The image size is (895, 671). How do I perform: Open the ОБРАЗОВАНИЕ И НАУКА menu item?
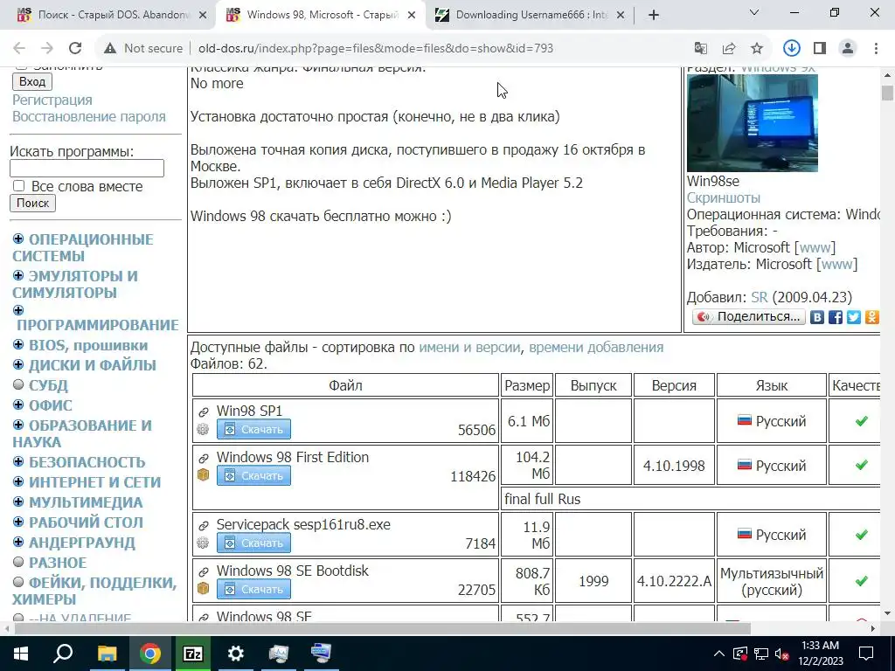tap(82, 433)
